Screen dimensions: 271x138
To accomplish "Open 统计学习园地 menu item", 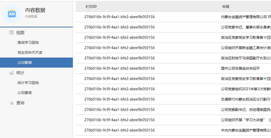I will point(28,83).
